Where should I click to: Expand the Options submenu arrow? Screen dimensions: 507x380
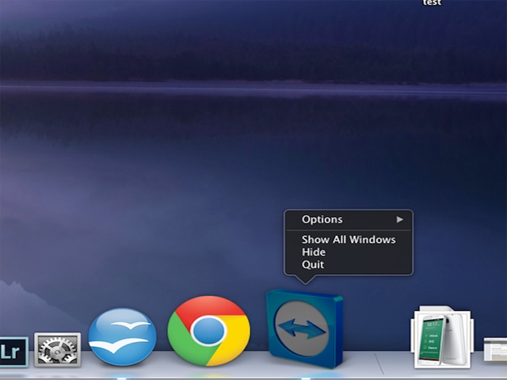(400, 220)
